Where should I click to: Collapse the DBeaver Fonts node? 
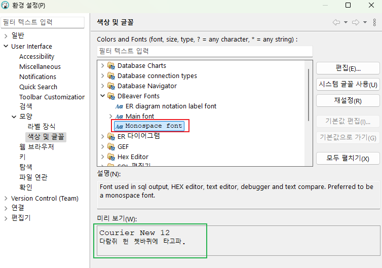click(x=102, y=96)
